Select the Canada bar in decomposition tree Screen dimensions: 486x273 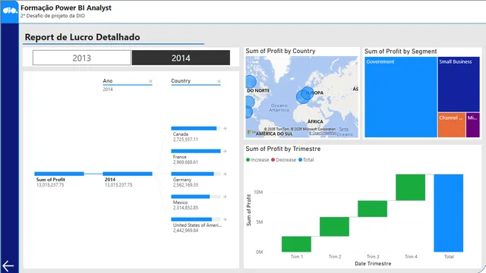tap(196, 128)
